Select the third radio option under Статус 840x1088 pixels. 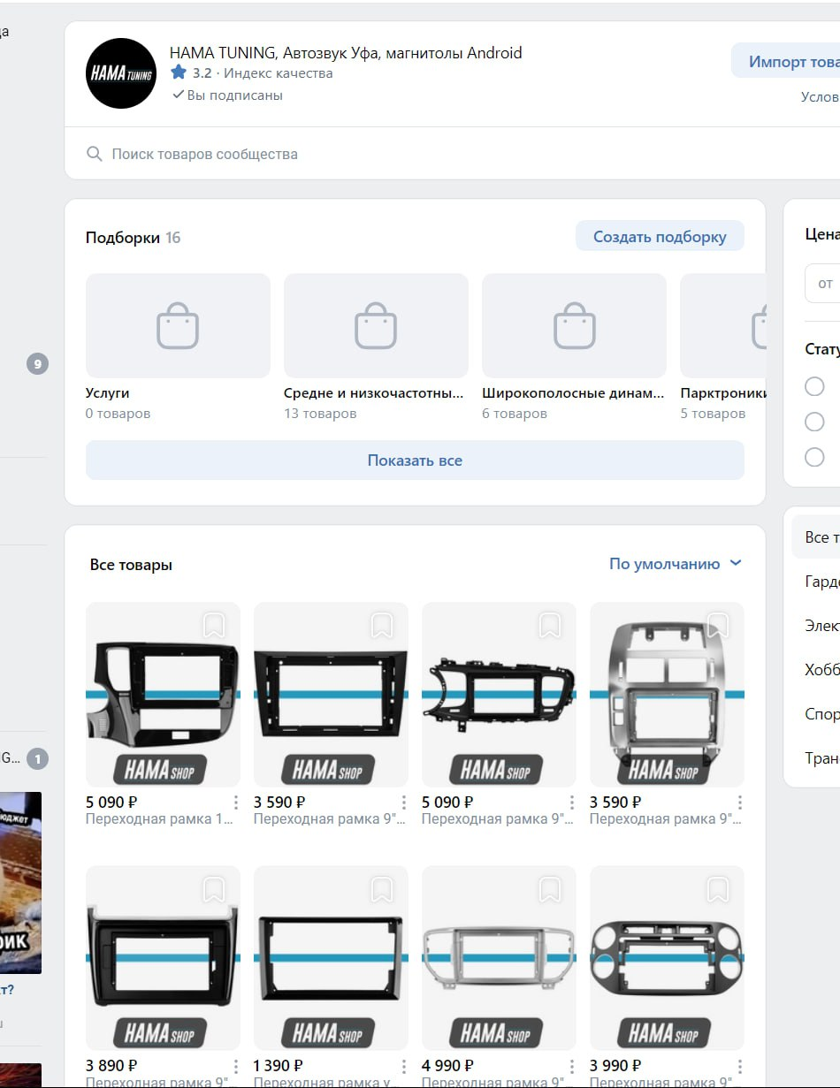814,457
